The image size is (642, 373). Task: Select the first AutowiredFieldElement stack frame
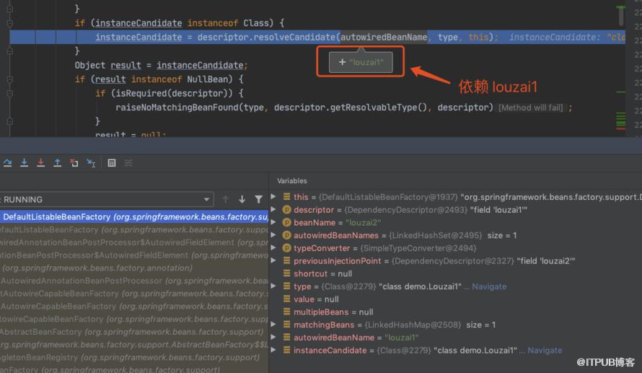[x=134, y=242]
